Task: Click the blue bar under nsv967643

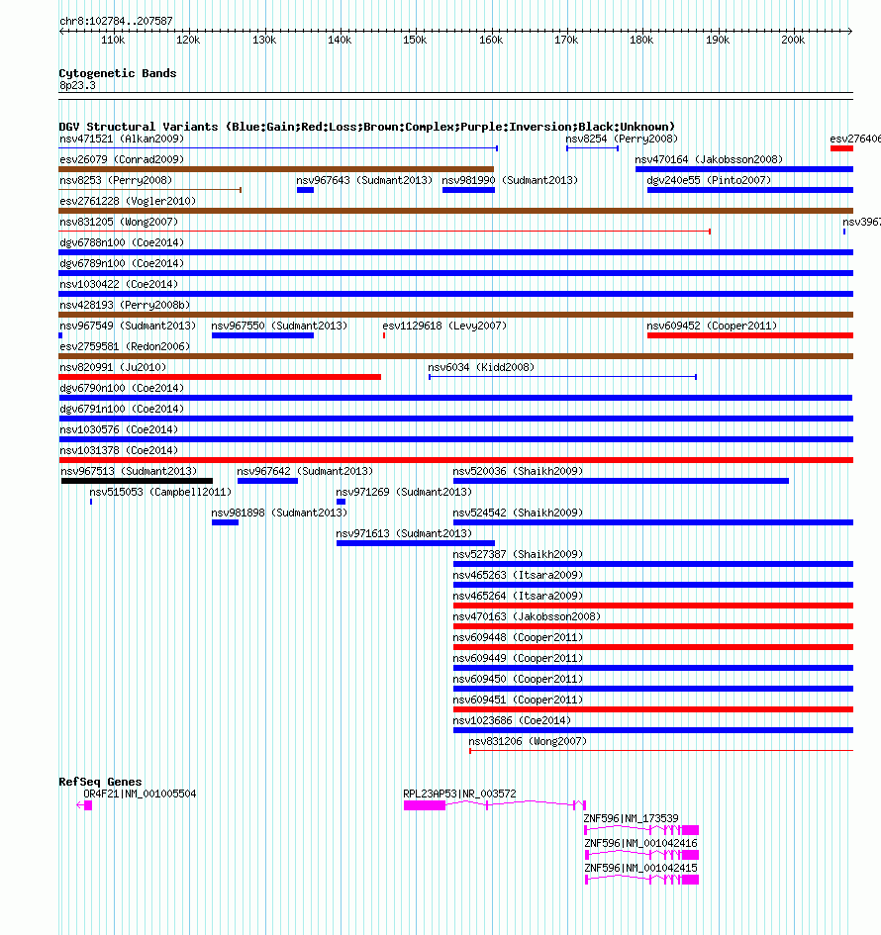Action: (x=306, y=190)
